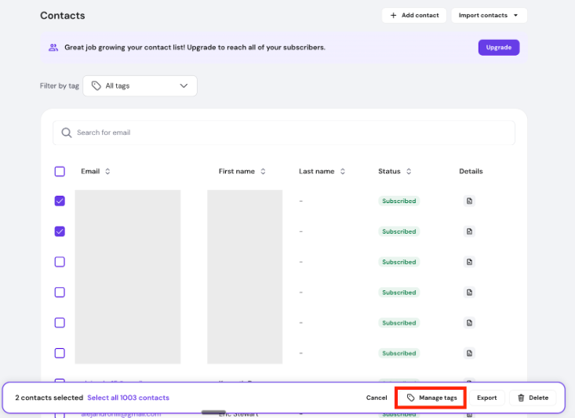
Task: Open details icon for the sixth contact row
Action: tap(469, 354)
